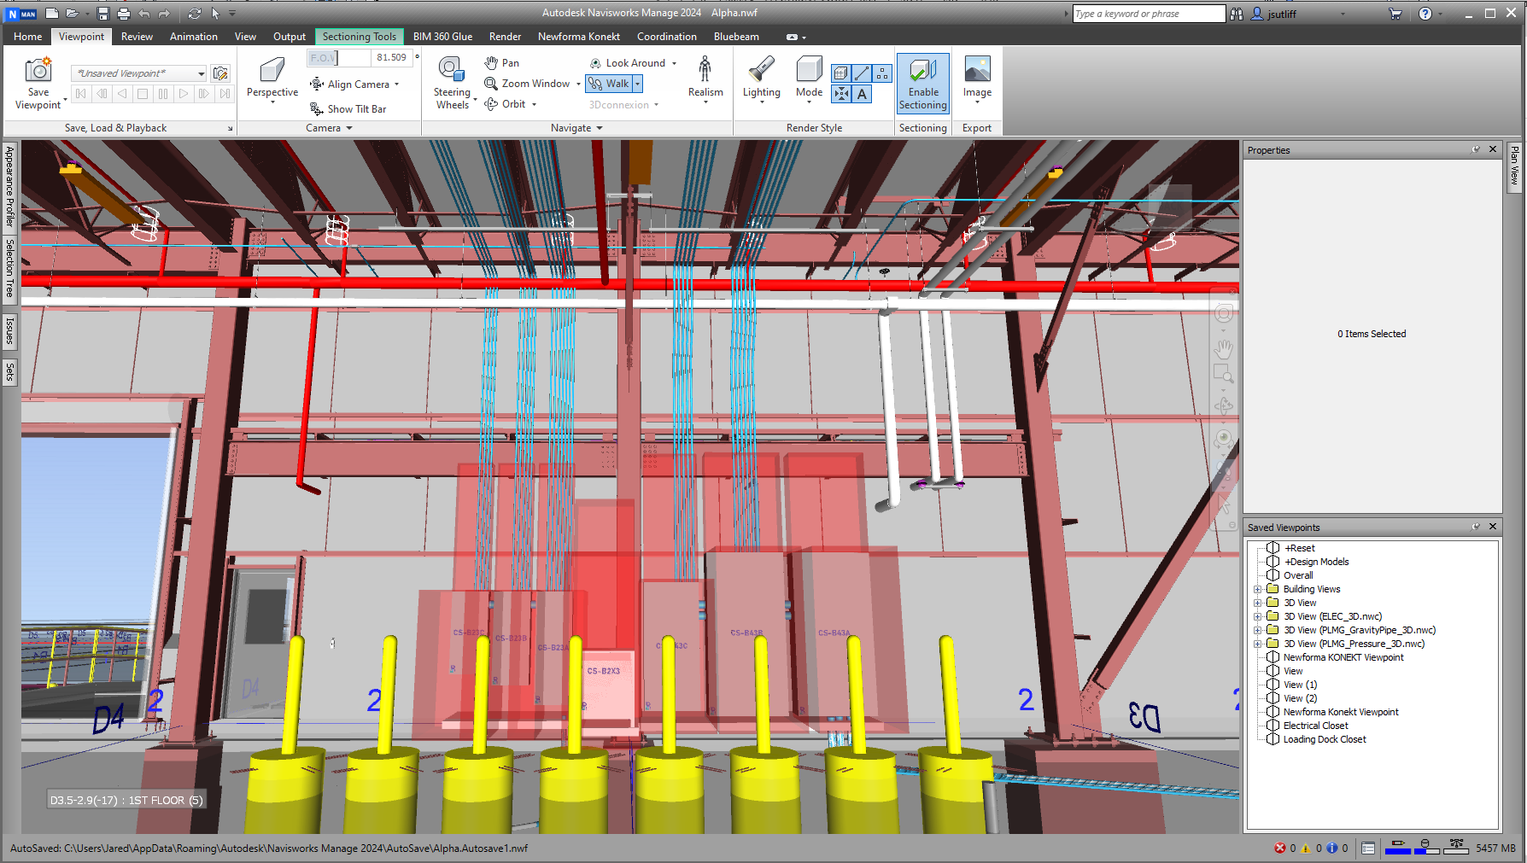Screen dimensions: 1527x863
Task: Select the Orbit navigation tool
Action: click(x=506, y=104)
